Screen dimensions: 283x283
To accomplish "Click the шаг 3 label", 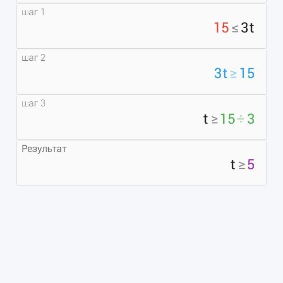I will point(34,103).
